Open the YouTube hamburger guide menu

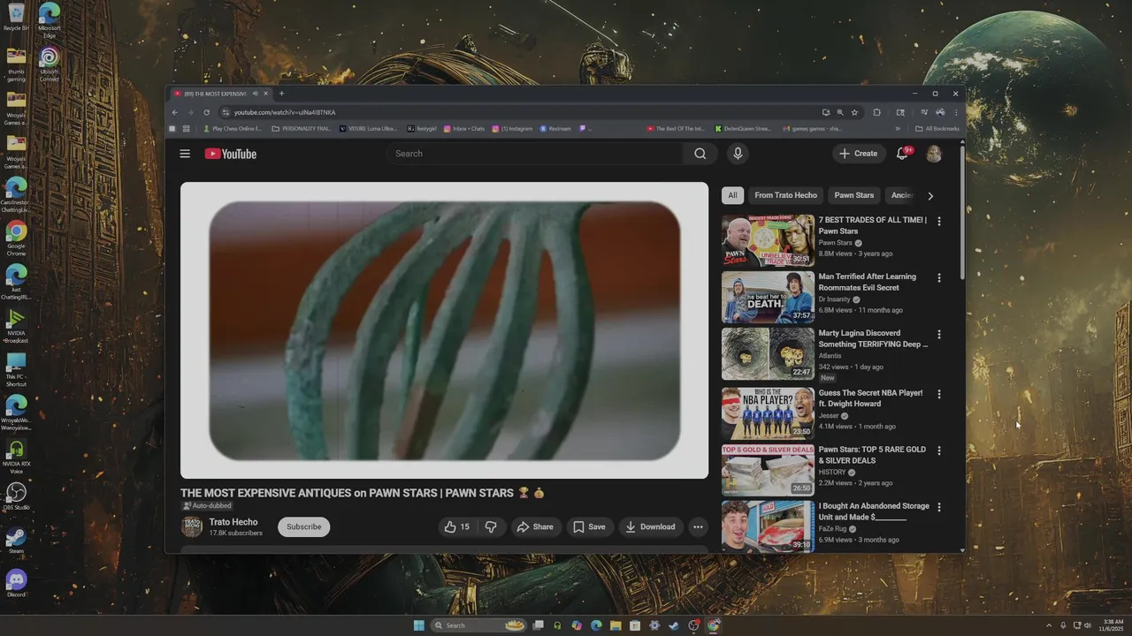tap(185, 154)
